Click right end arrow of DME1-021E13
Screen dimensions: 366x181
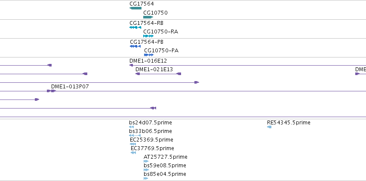click(178, 74)
